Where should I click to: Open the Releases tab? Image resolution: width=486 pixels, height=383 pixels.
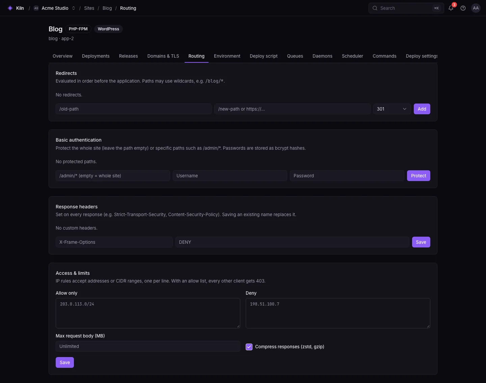coord(128,56)
